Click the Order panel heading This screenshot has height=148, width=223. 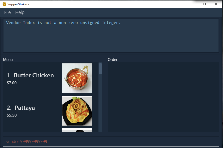(x=113, y=60)
